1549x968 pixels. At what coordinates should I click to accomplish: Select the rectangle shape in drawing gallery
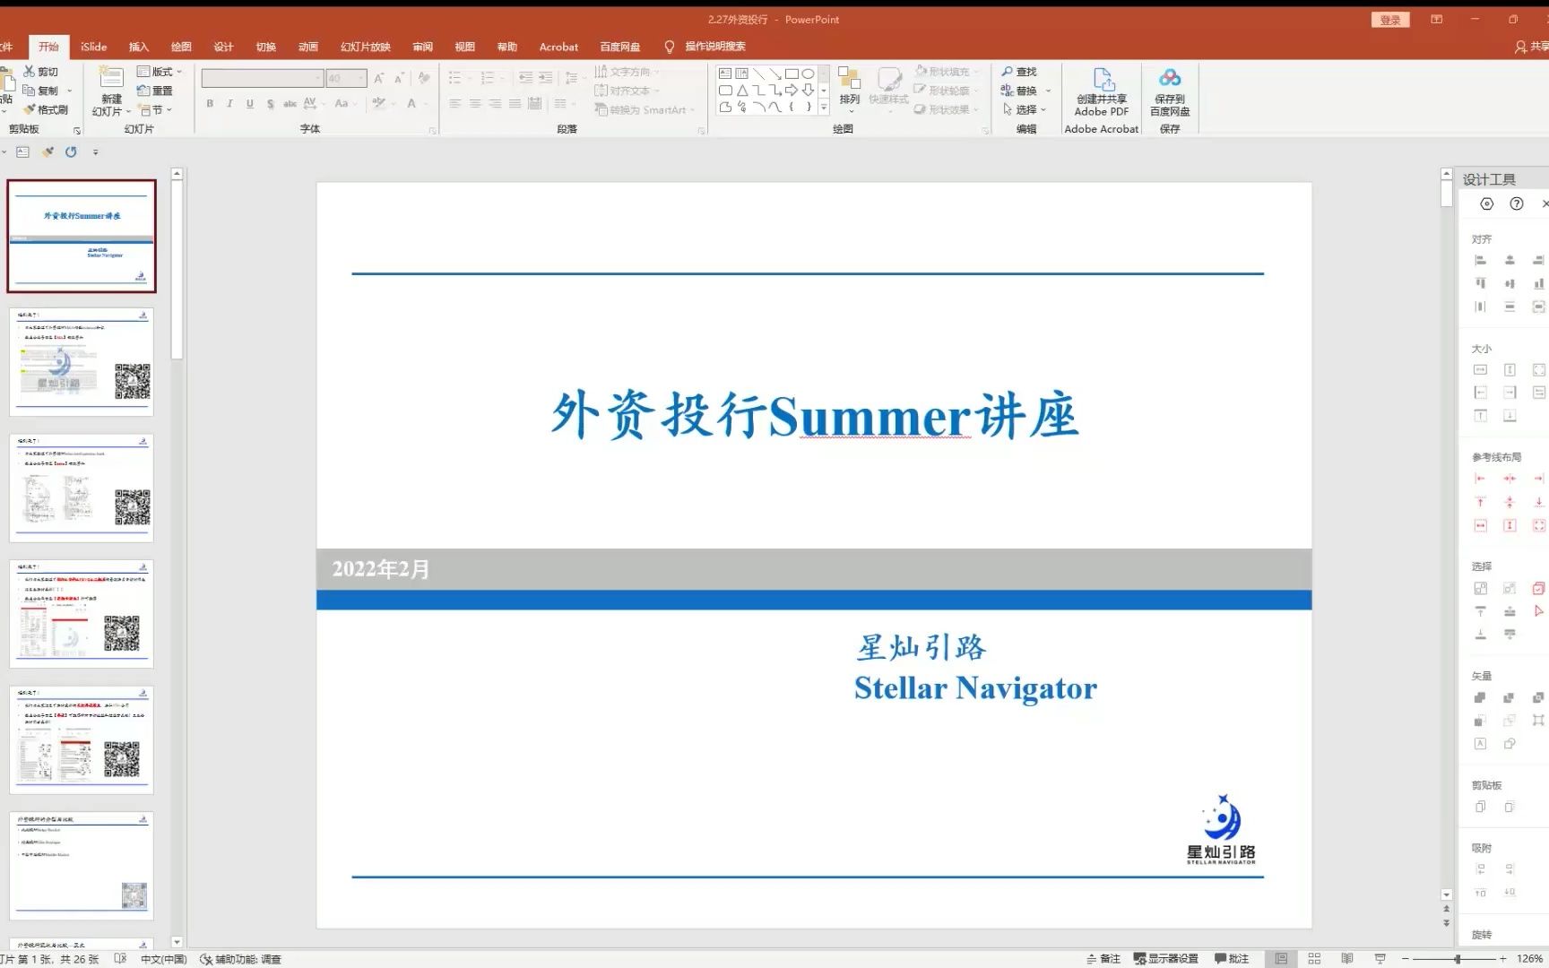[792, 73]
